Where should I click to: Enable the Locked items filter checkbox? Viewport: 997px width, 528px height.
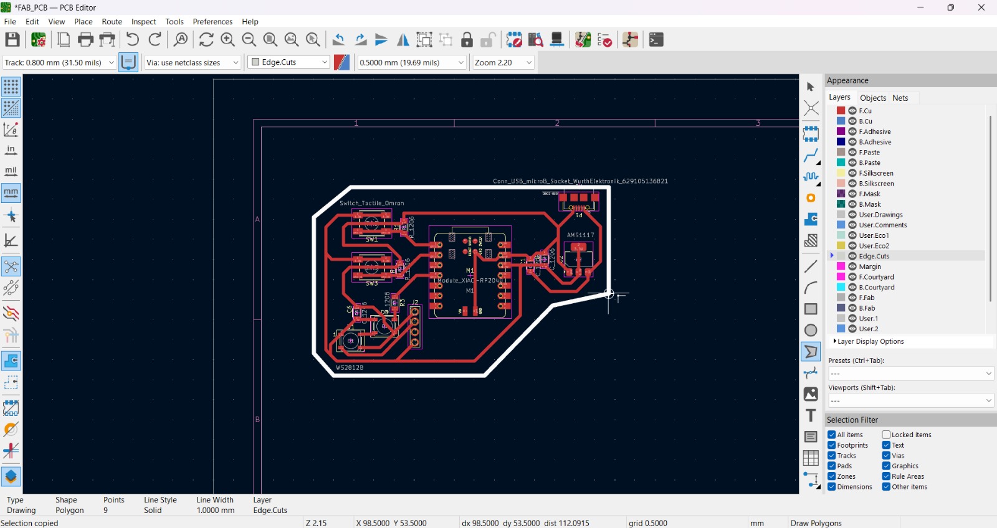886,435
